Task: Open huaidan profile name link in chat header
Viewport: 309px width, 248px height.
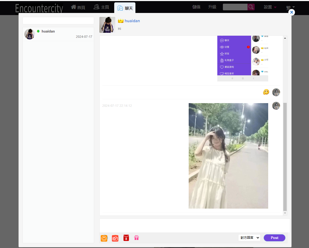Action: pos(132,21)
